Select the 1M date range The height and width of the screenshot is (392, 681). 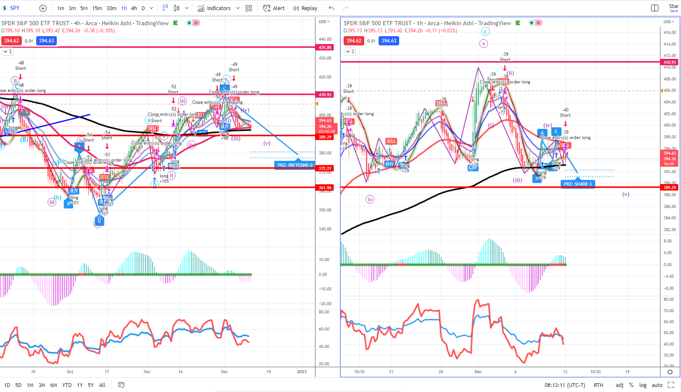[x=30, y=385]
